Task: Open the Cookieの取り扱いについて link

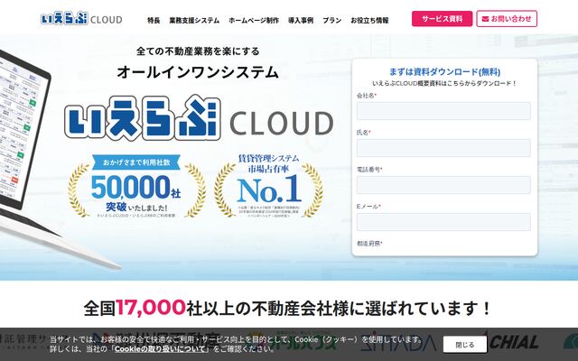Action: click(161, 349)
